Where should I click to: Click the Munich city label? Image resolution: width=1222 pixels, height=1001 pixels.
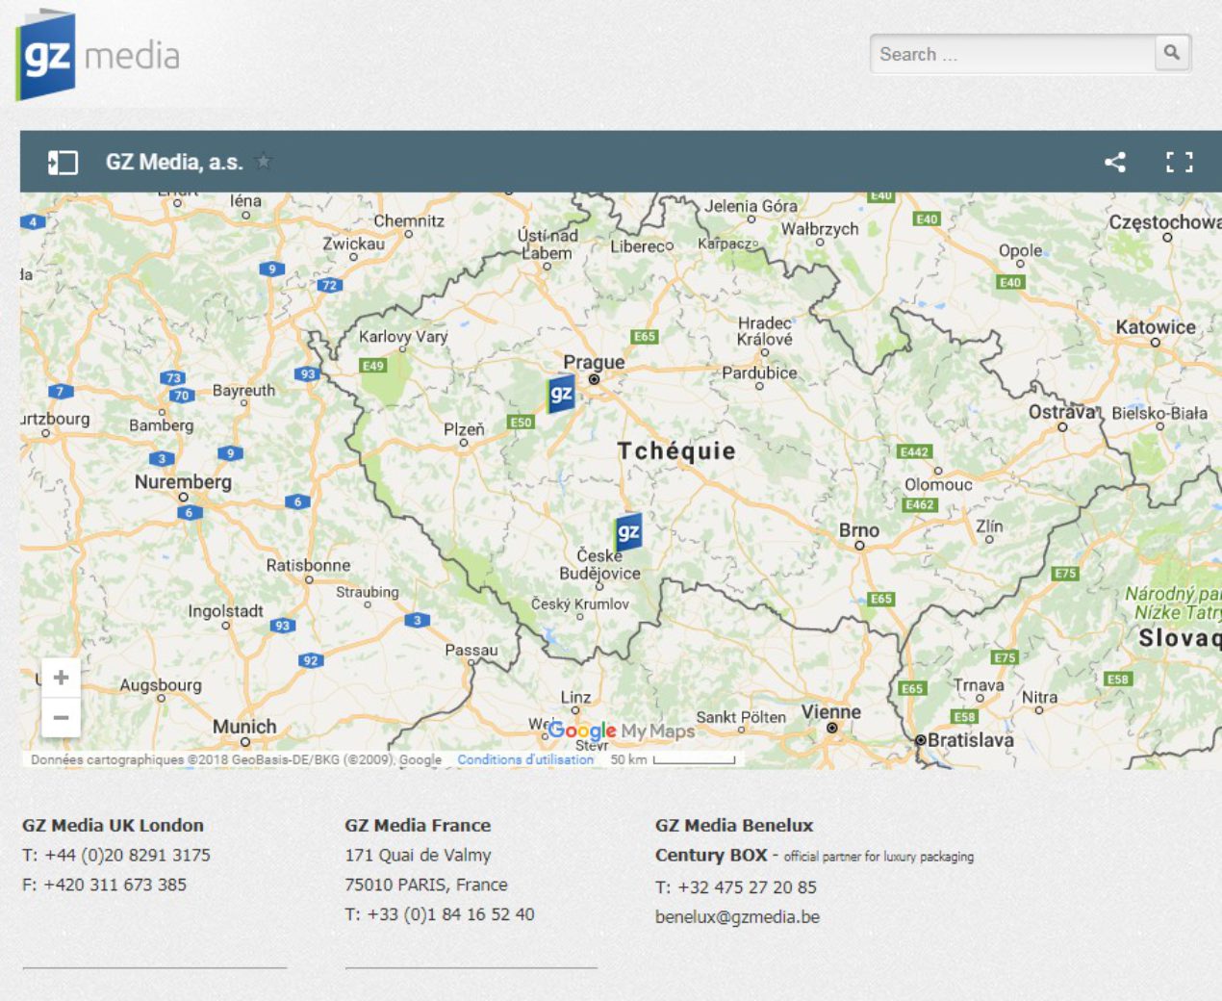tap(244, 727)
